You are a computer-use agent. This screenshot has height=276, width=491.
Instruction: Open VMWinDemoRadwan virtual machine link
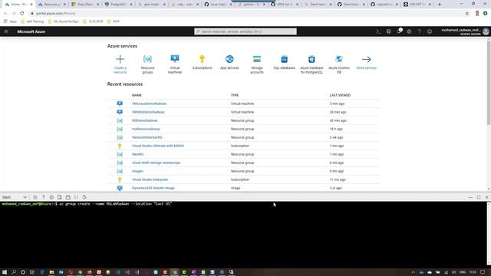[148, 112]
